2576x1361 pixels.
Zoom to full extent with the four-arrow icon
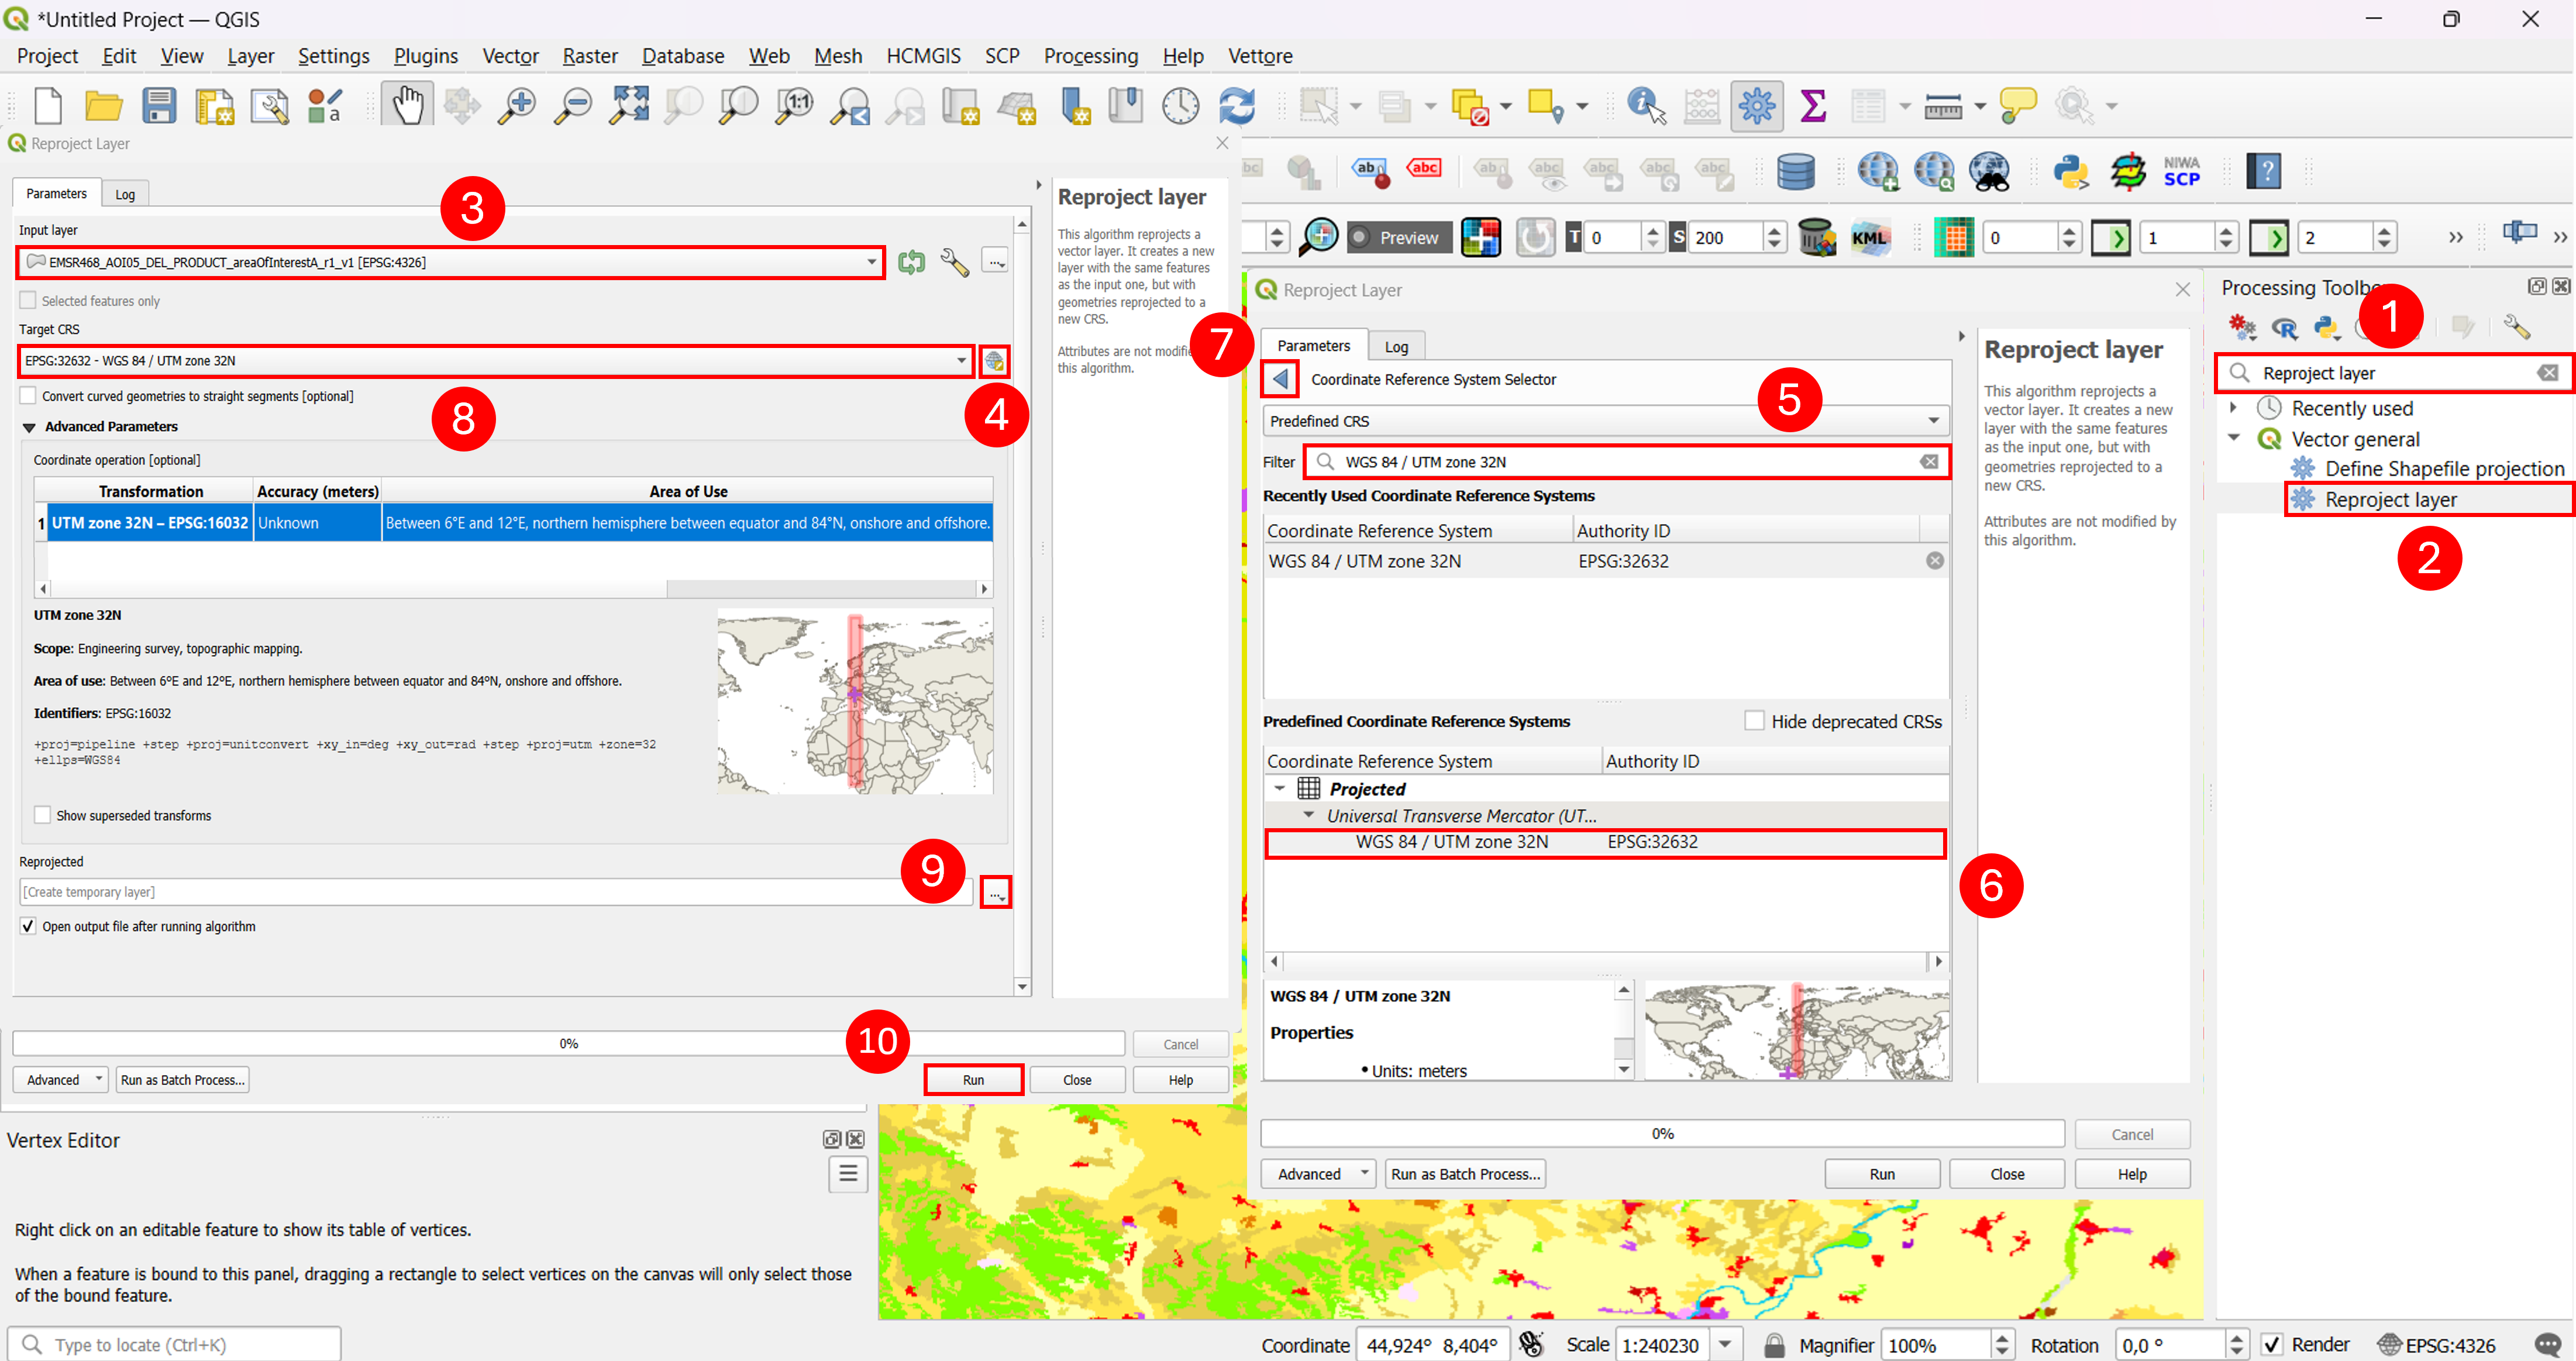click(x=629, y=105)
